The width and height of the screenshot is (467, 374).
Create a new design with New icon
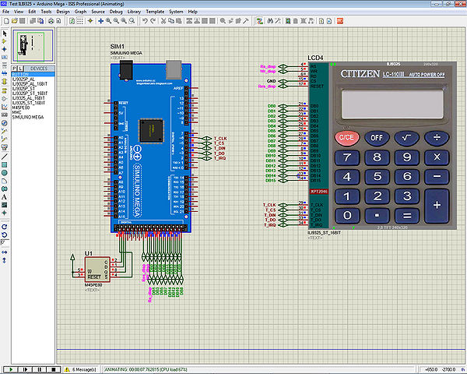point(6,21)
